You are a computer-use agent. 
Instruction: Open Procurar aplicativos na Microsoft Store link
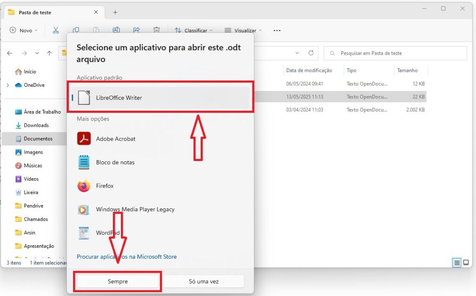click(x=126, y=257)
